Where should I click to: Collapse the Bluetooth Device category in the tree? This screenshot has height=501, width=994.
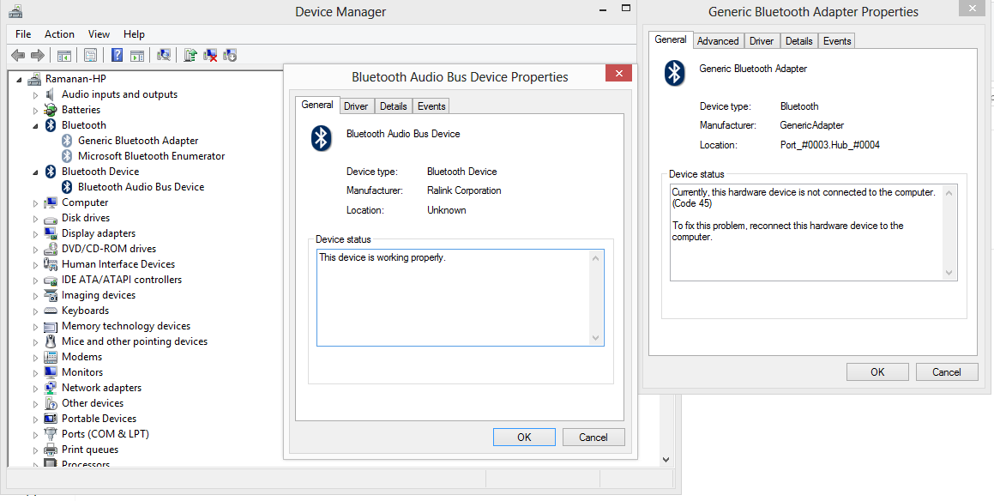pyautogui.click(x=35, y=172)
